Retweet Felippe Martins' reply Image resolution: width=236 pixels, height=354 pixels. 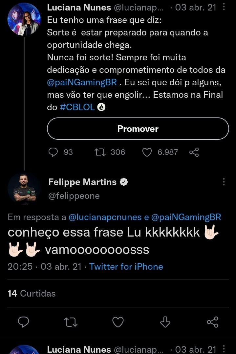(x=71, y=322)
